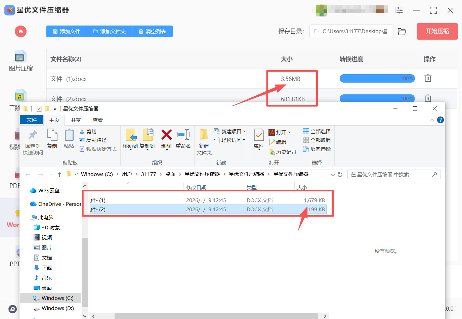462x319 pixels.
Task: Click 反向选择 (Invert selection)
Action: pyautogui.click(x=317, y=149)
